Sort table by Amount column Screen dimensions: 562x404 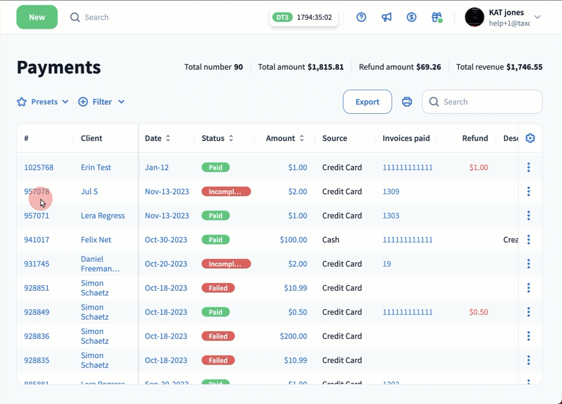[285, 138]
